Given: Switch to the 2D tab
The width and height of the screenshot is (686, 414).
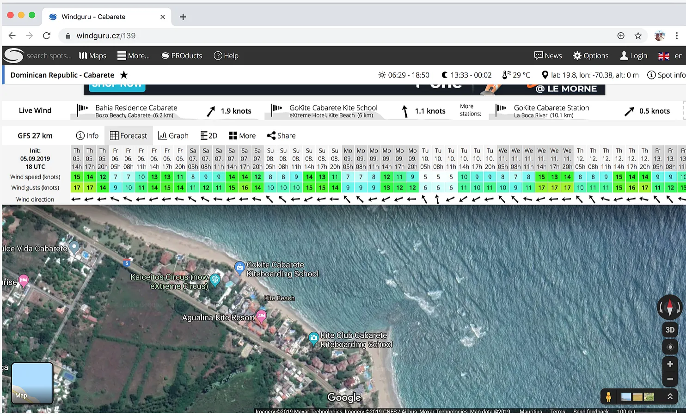Looking at the screenshot, I should [x=209, y=136].
